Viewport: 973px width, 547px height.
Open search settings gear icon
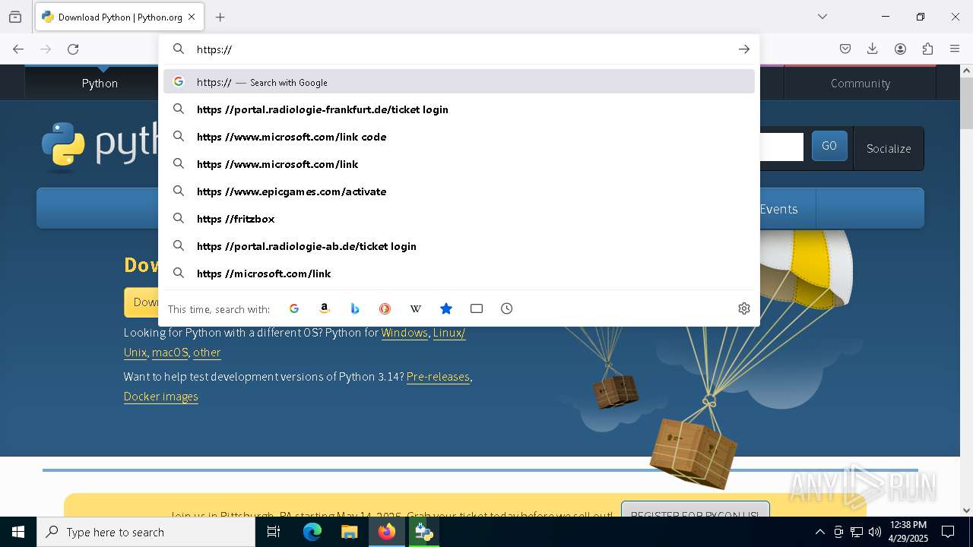pos(744,308)
